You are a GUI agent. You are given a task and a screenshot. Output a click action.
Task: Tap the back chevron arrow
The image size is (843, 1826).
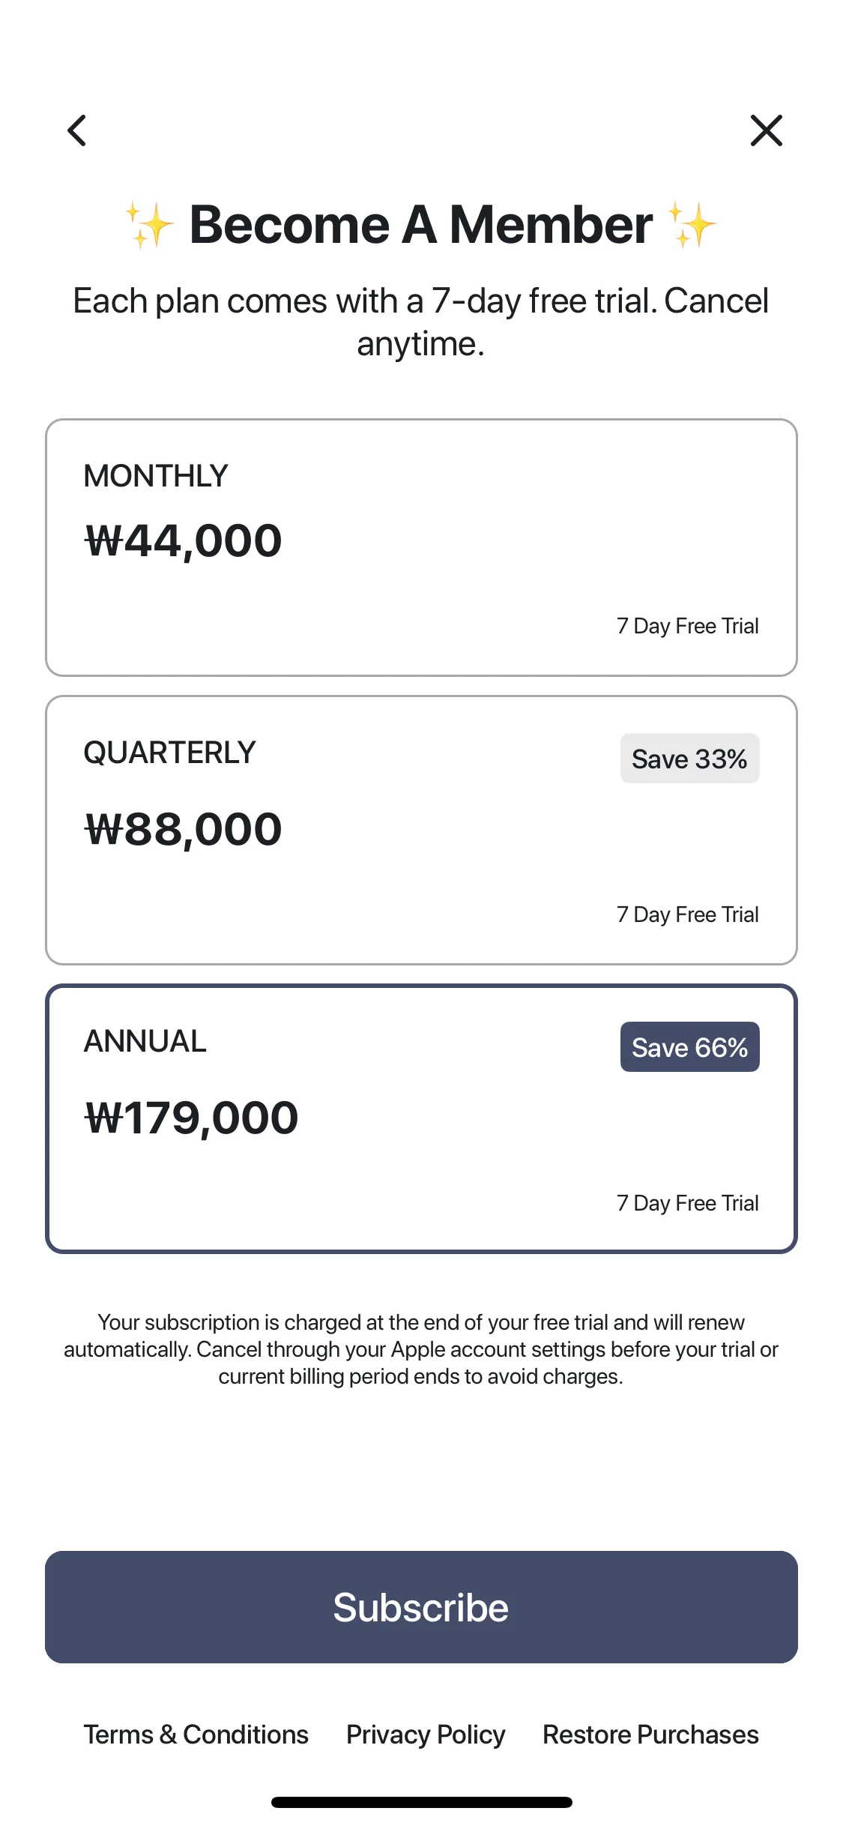(x=77, y=130)
